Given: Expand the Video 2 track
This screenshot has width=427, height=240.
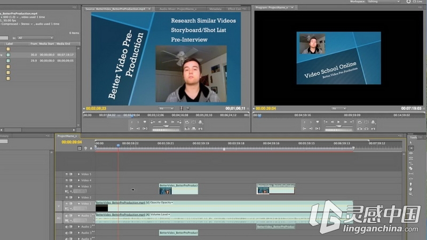Looking at the screenshot, I should pyautogui.click(x=78, y=197).
